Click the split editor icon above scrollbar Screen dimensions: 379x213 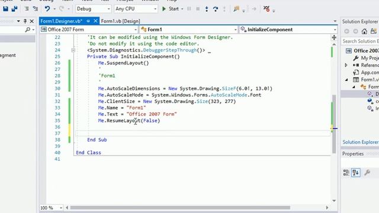pyautogui.click(x=334, y=37)
